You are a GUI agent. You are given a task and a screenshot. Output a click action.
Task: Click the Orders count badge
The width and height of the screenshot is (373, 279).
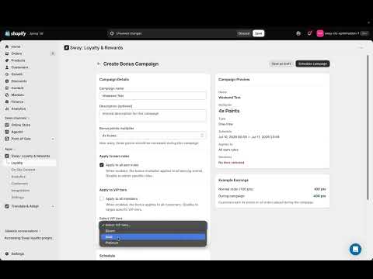coord(53,53)
